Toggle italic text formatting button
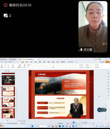The height and width of the screenshot is (129, 110). 35,67
